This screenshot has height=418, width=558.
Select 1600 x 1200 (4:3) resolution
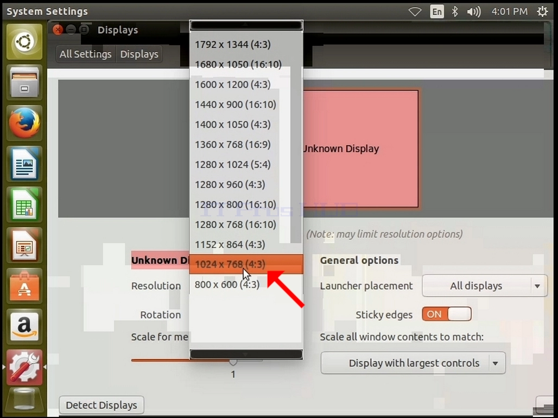[246, 84]
